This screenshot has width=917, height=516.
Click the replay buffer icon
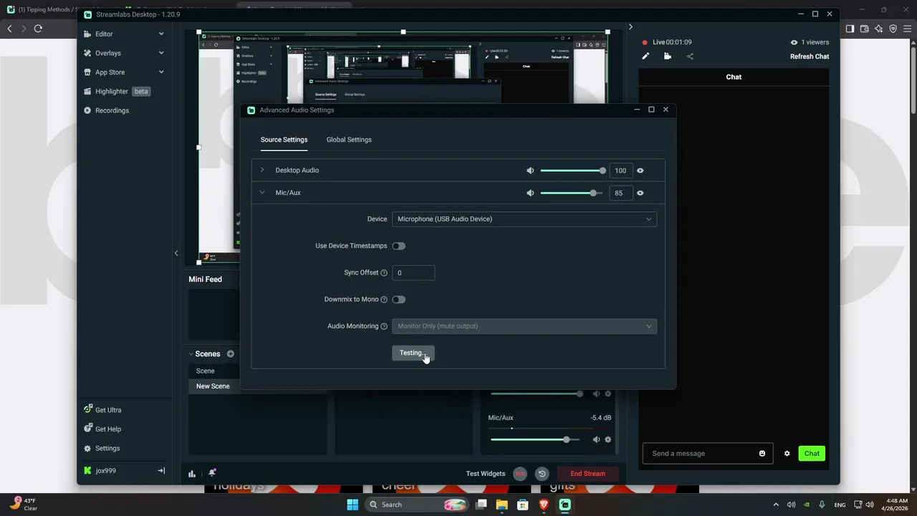[542, 474]
